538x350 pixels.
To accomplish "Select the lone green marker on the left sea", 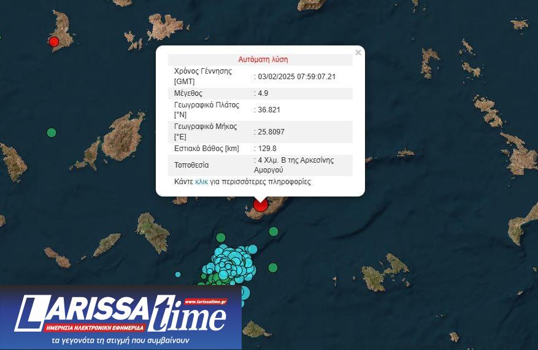I will coord(52,133).
